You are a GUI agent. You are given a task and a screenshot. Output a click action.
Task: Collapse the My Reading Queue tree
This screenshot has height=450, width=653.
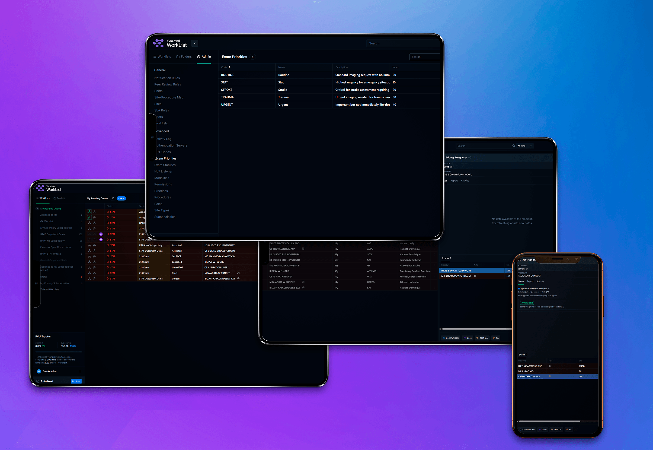[37, 209]
